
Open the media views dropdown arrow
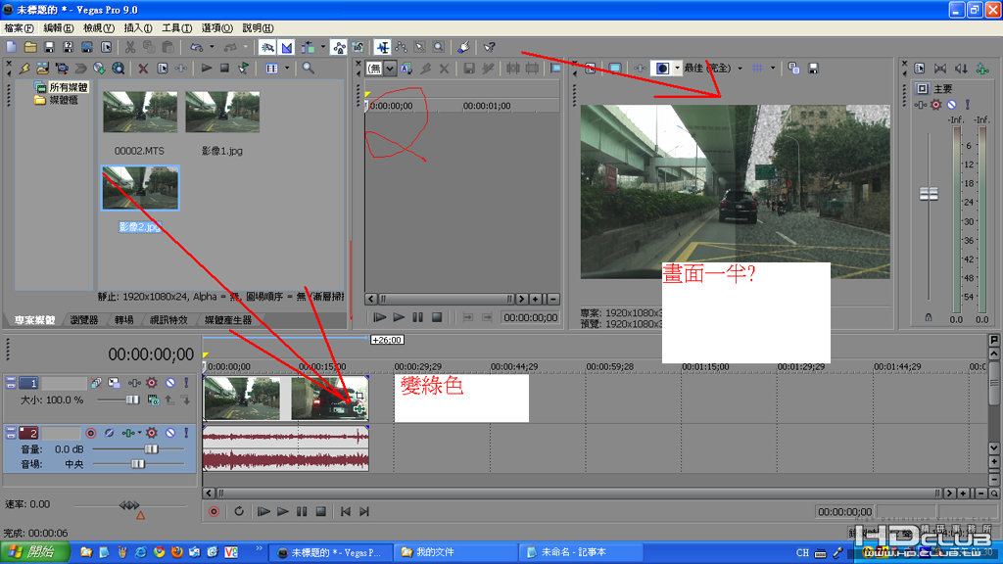287,69
